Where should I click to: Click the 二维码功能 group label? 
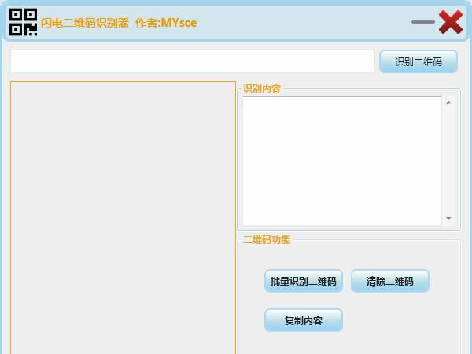[267, 240]
